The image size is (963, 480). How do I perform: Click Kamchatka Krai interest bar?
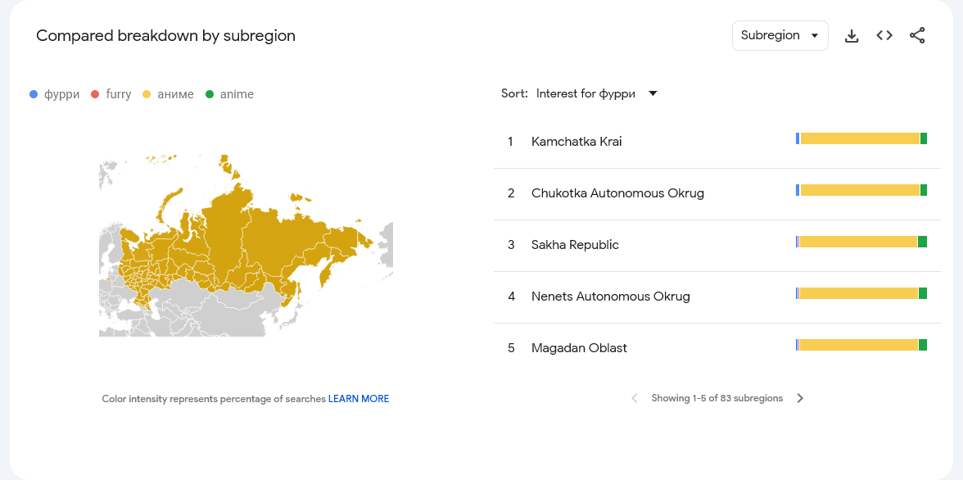[861, 139]
